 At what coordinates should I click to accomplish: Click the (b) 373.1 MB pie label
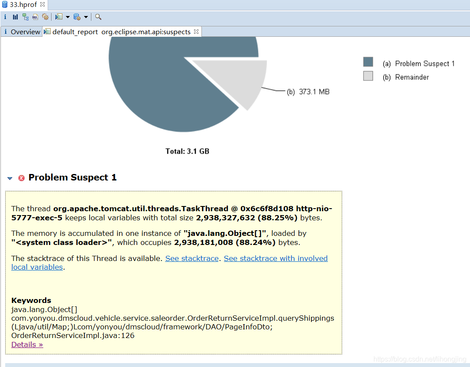[x=308, y=92]
